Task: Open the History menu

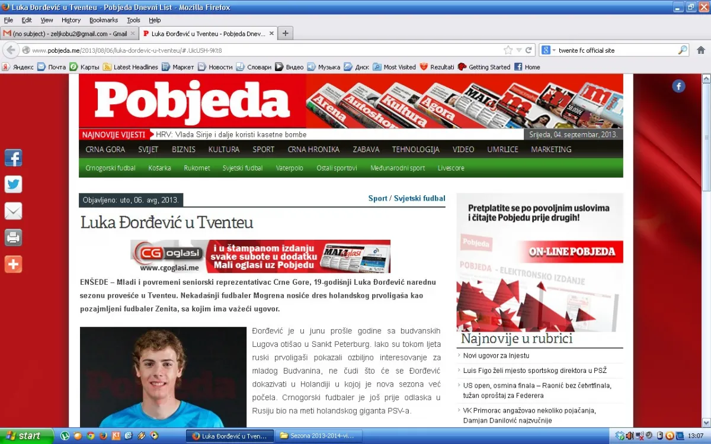Action: (71, 20)
